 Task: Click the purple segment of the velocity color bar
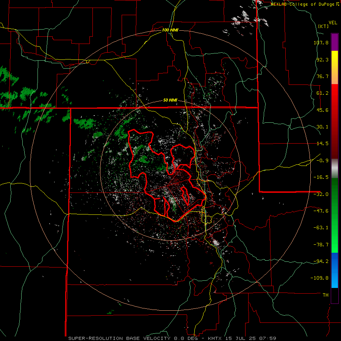335,42
